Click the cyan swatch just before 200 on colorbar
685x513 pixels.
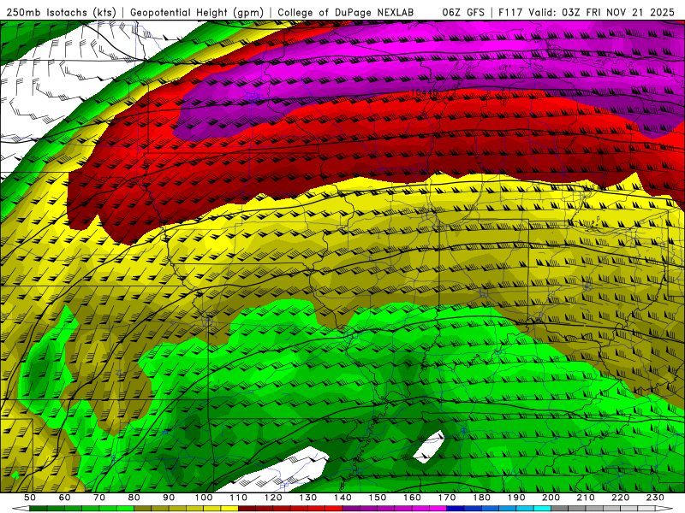click(x=542, y=509)
